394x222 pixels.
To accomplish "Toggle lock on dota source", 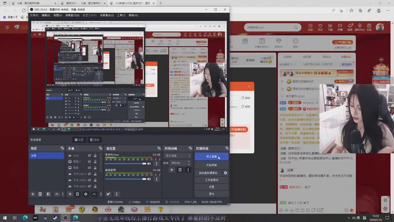I will (95, 155).
